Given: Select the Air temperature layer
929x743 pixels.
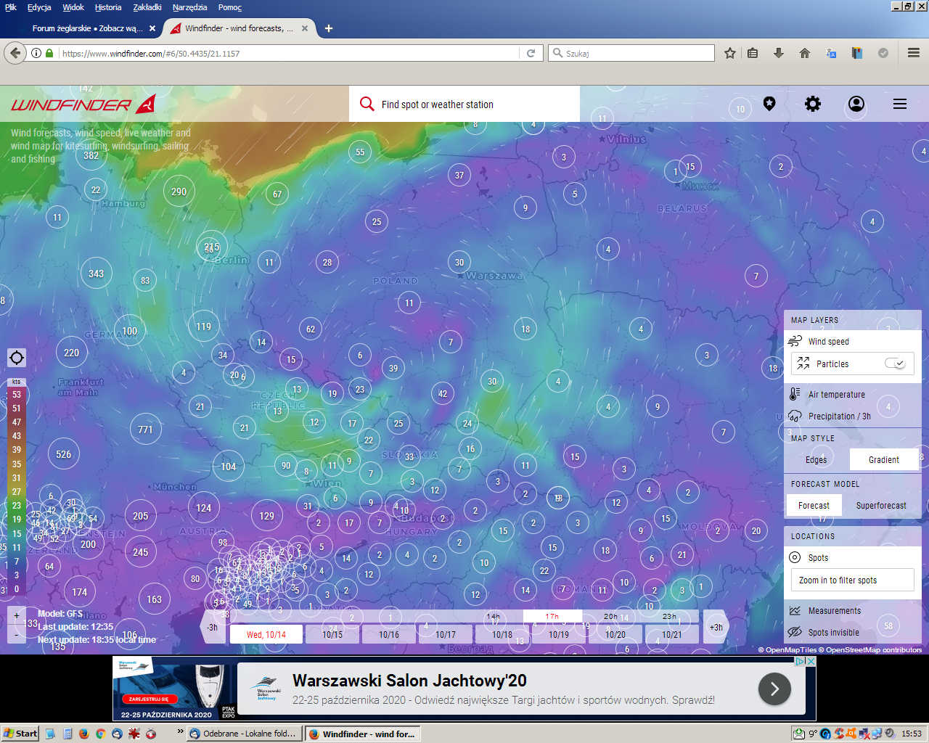Looking at the screenshot, I should [x=836, y=395].
